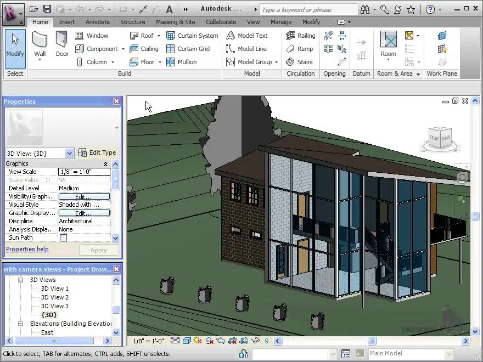
Task: Open the Save icon in quick access toolbar
Action: (x=47, y=9)
